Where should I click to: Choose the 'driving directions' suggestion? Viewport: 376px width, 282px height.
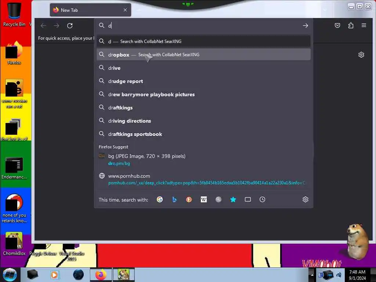203,121
